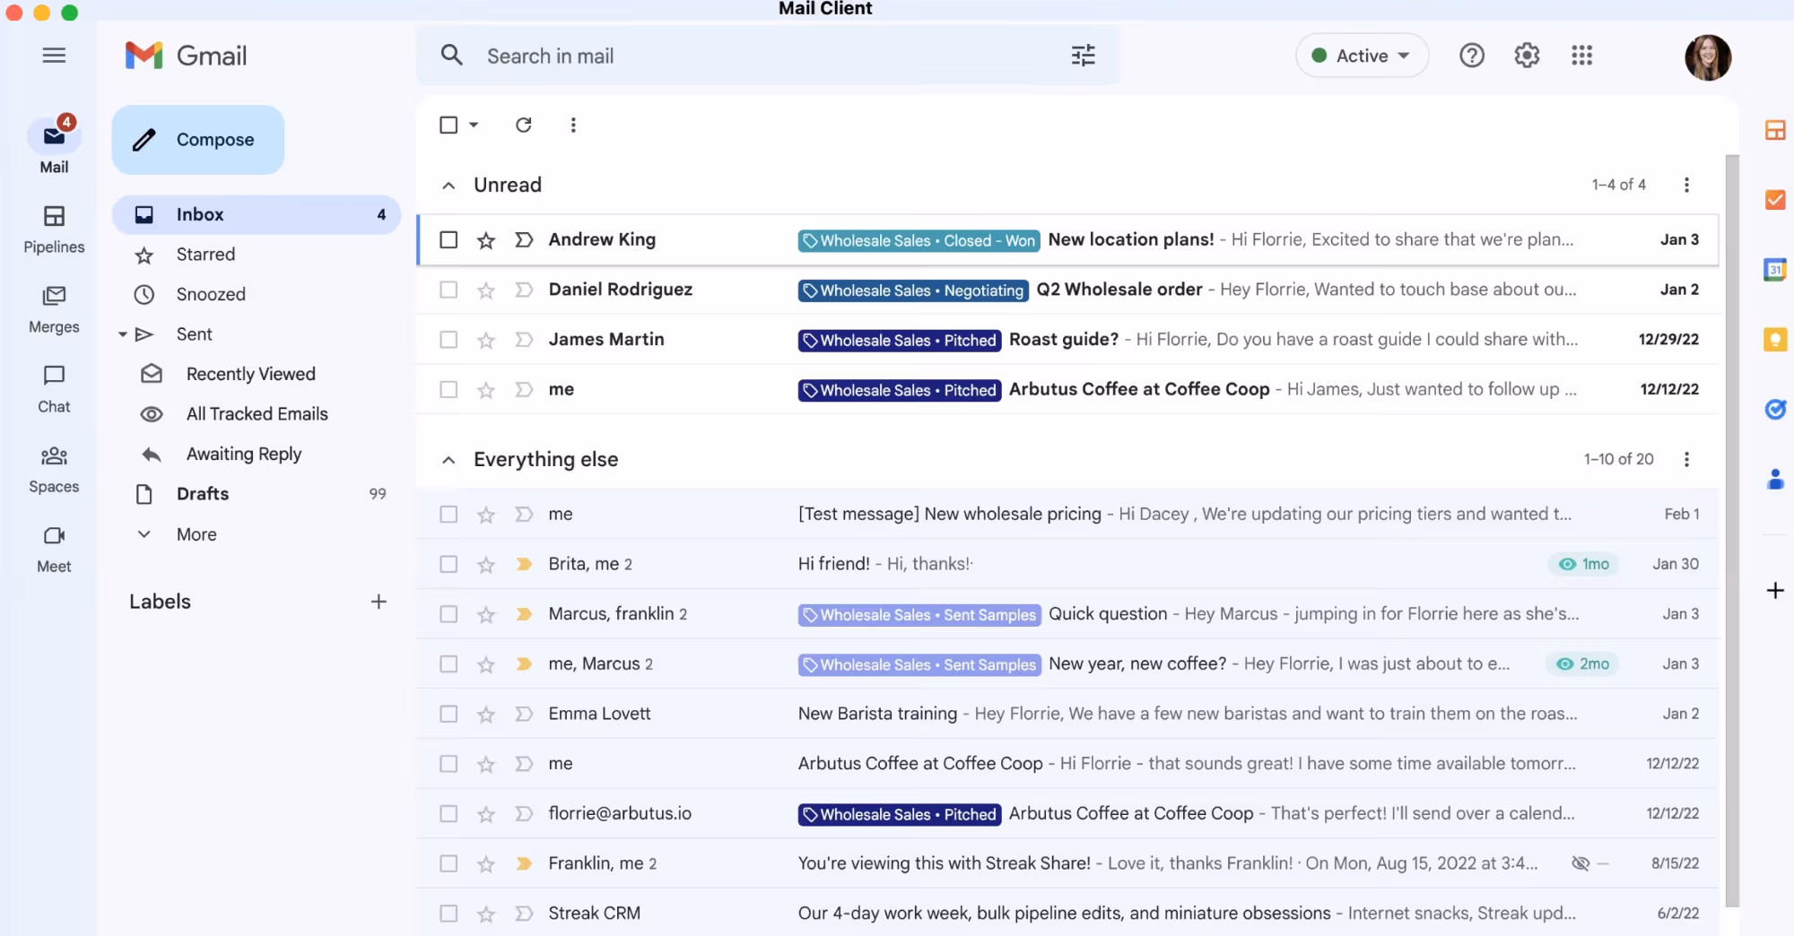
Task: Open the Google apps grid
Action: (1581, 56)
